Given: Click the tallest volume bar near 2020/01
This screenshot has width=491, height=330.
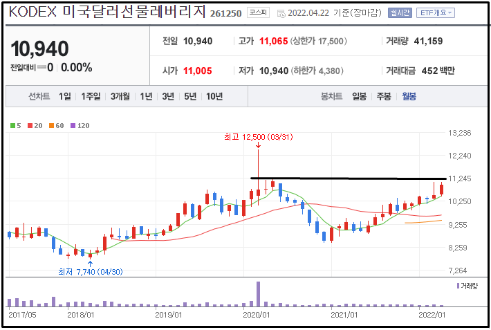Looking at the screenshot, I should tap(259, 294).
